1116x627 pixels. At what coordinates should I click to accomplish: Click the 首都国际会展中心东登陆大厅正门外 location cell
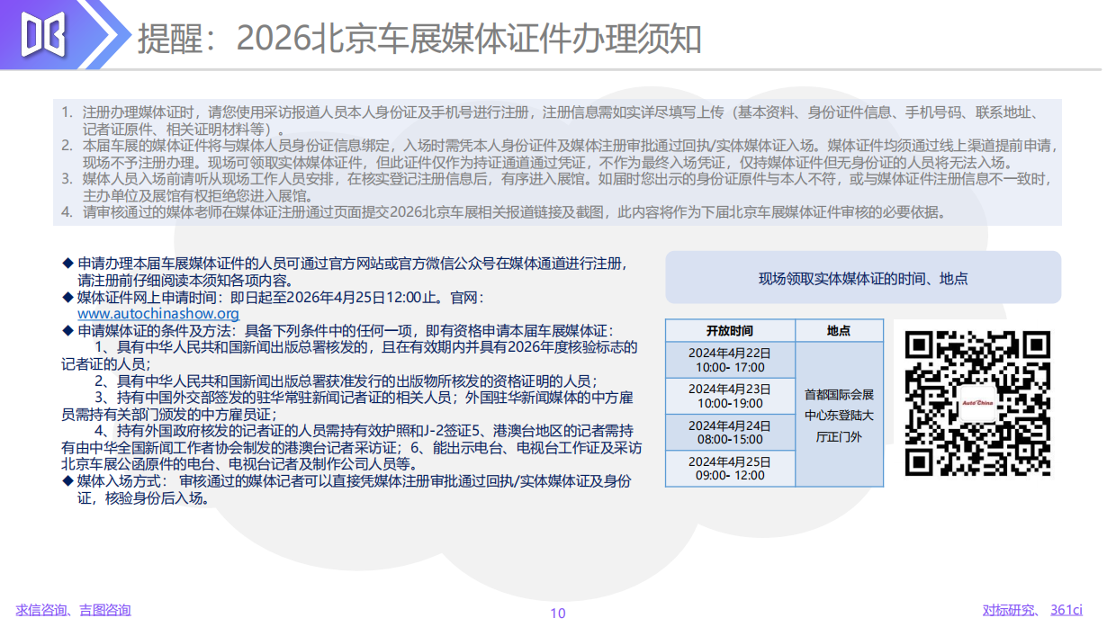(839, 414)
